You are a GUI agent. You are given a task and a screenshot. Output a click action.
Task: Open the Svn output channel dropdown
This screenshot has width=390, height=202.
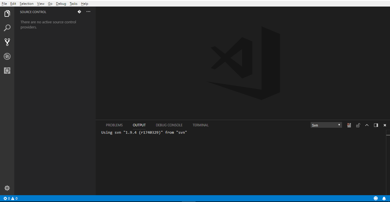pos(326,125)
